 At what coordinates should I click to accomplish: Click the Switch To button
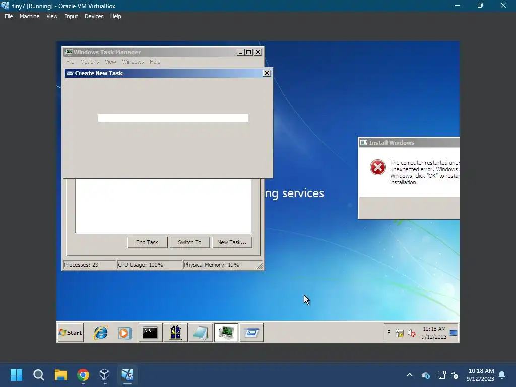(189, 242)
